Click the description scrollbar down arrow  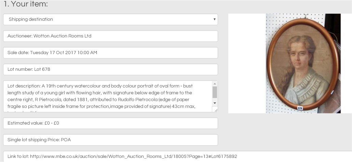click(x=215, y=103)
